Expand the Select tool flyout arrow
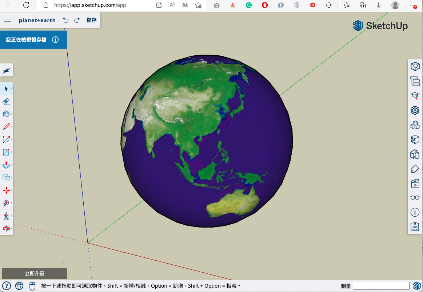This screenshot has height=292, width=423. tap(12, 88)
